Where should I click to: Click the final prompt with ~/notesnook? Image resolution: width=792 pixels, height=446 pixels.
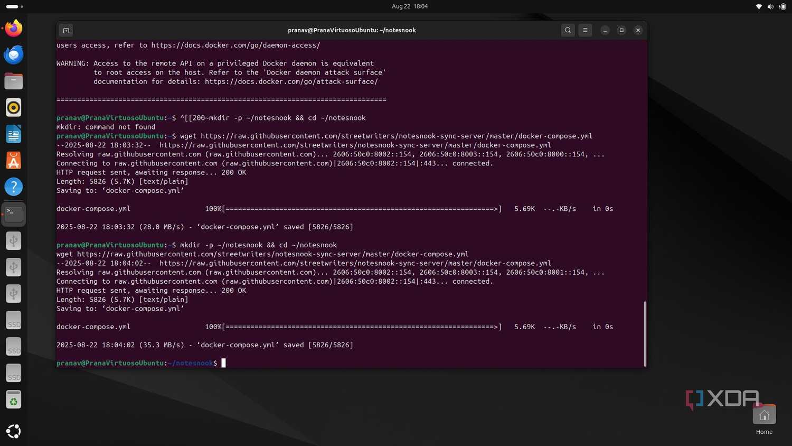(x=137, y=363)
